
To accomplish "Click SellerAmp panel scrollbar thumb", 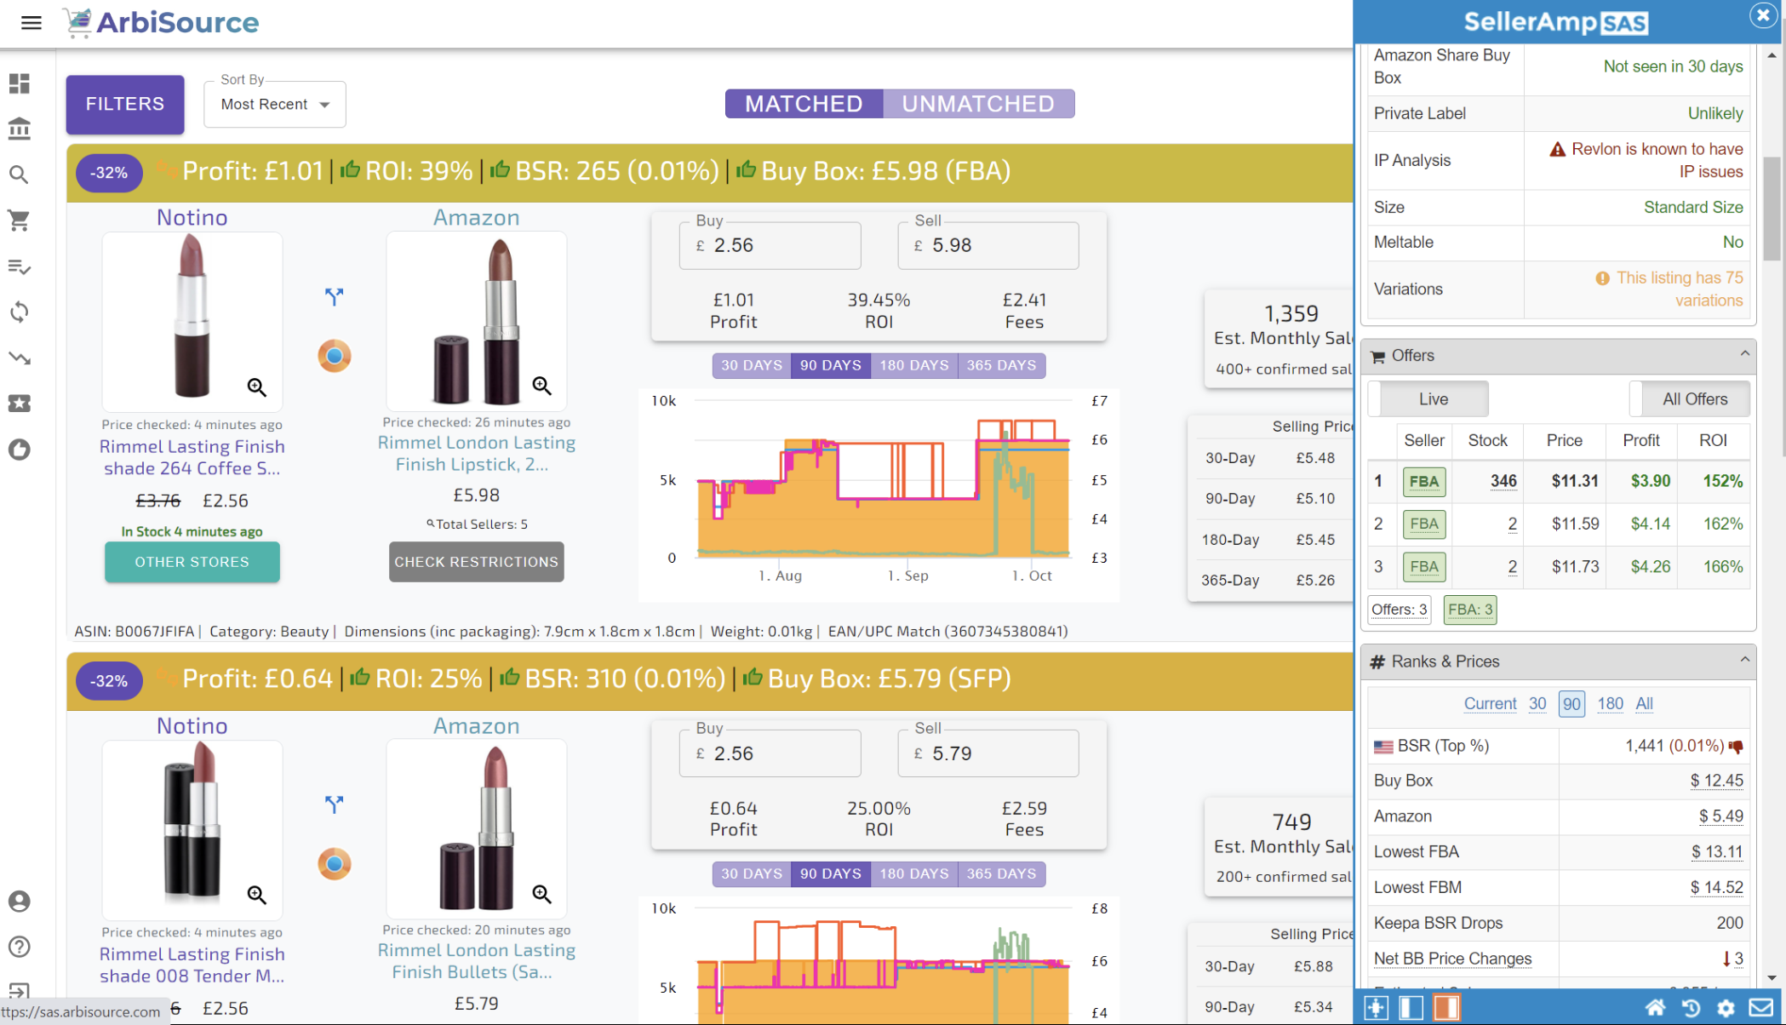I will coord(1772,209).
